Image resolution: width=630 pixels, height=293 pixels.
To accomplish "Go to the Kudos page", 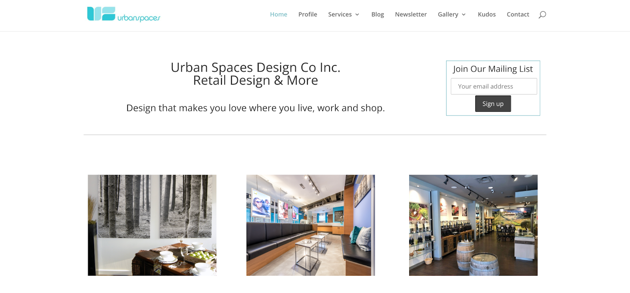I will tap(487, 14).
